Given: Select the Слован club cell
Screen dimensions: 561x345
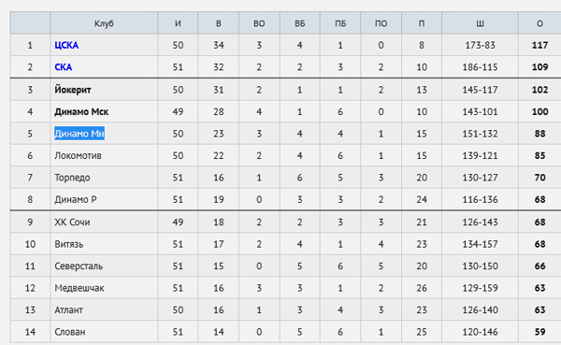Looking at the screenshot, I should (x=104, y=332).
